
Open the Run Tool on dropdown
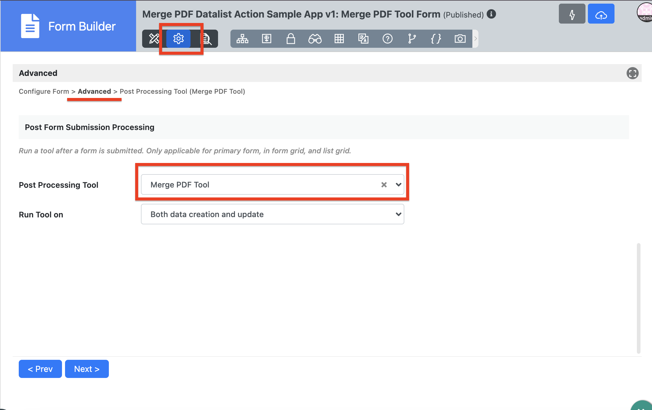click(x=272, y=214)
